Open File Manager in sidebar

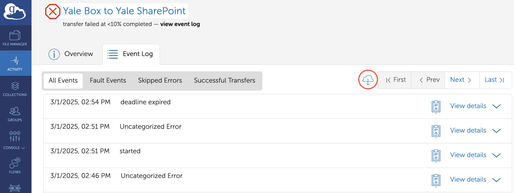click(15, 38)
